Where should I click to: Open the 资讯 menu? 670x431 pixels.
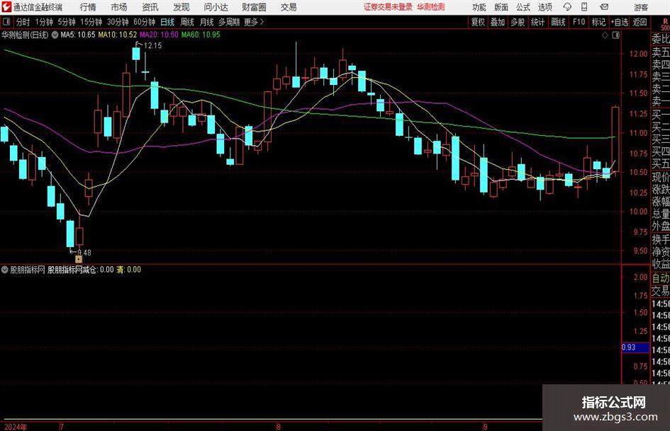pos(150,7)
